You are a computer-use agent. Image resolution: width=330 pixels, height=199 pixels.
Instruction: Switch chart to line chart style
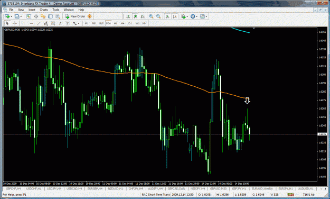(143, 16)
